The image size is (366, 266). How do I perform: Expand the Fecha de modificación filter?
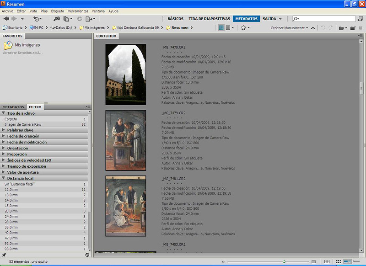(3, 142)
